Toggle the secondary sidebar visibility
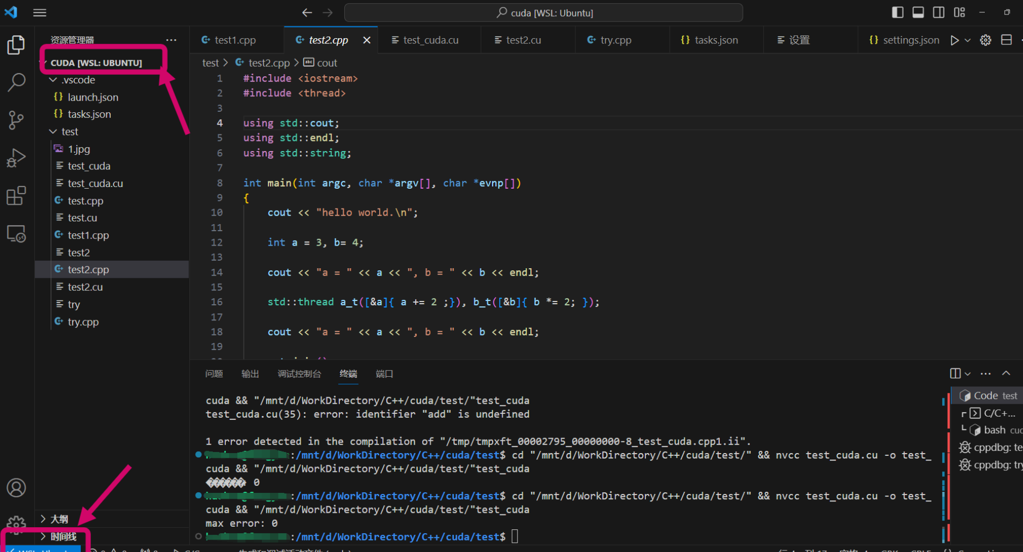 coord(938,12)
